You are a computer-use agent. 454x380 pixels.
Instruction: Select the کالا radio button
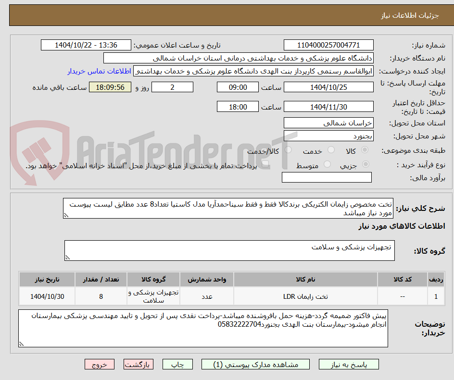tap(365, 150)
